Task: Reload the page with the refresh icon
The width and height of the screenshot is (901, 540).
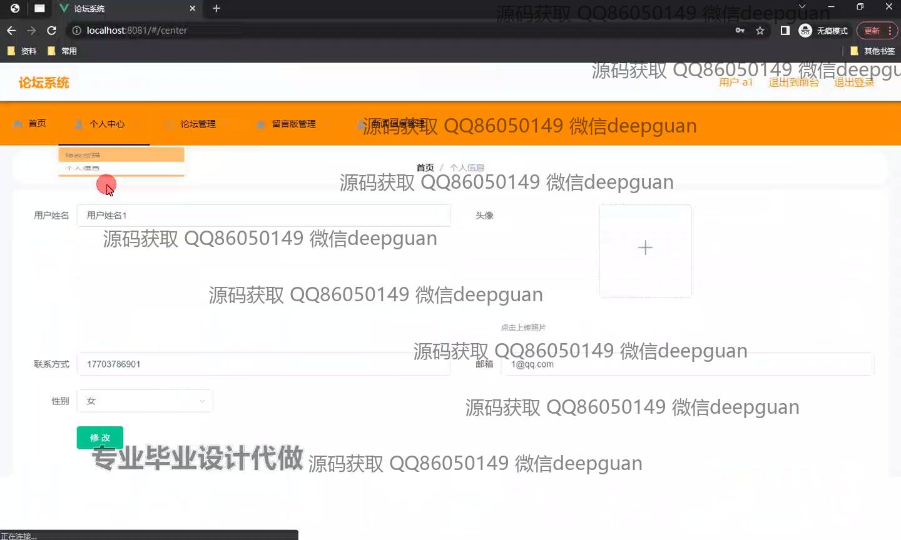Action: (52, 31)
